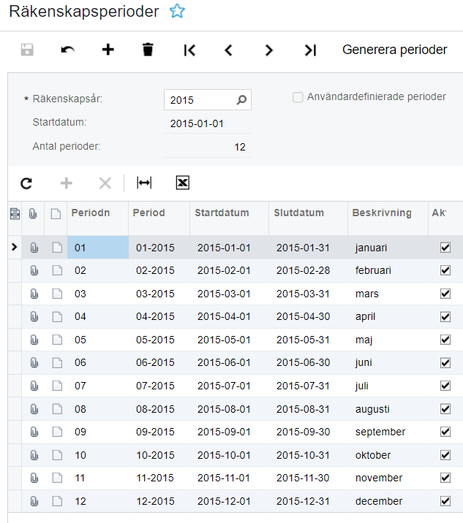Viewport: 463px width, 523px height.
Task: Go to previous record
Action: pos(228,50)
